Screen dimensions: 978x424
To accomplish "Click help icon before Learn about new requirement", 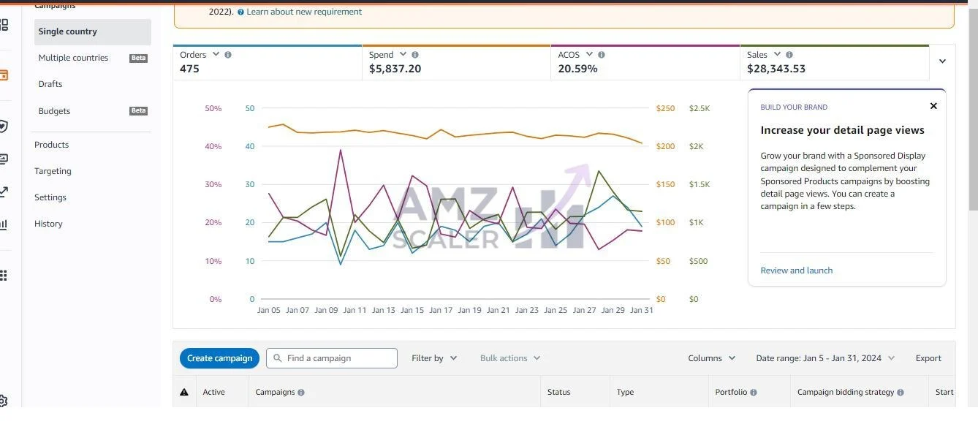I will pos(241,12).
